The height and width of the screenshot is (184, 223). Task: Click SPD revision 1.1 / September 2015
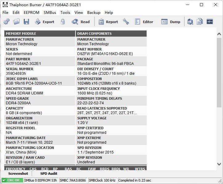[95, 152]
